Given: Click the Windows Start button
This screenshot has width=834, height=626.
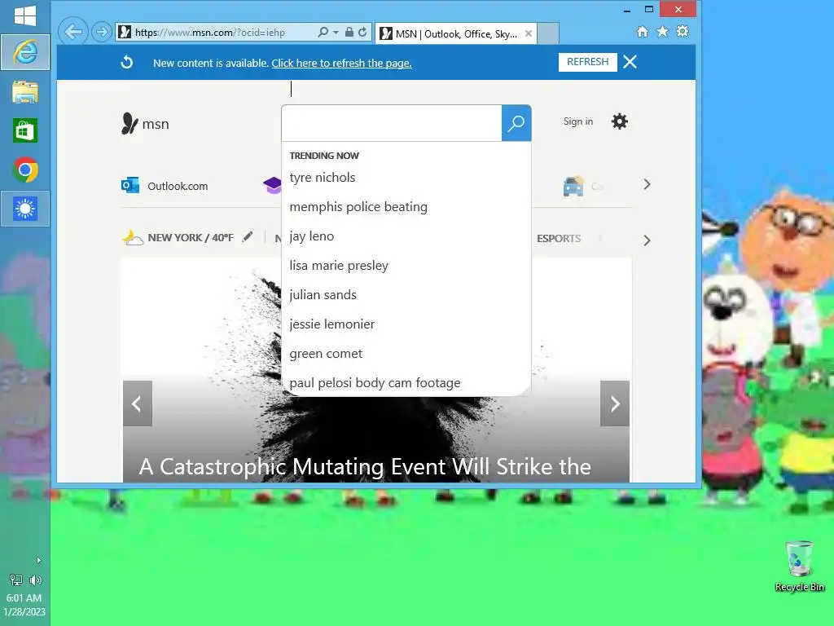Looking at the screenshot, I should coord(25,15).
